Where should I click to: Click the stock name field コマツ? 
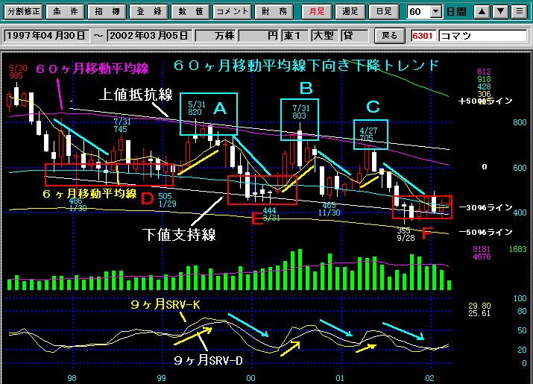tap(482, 36)
